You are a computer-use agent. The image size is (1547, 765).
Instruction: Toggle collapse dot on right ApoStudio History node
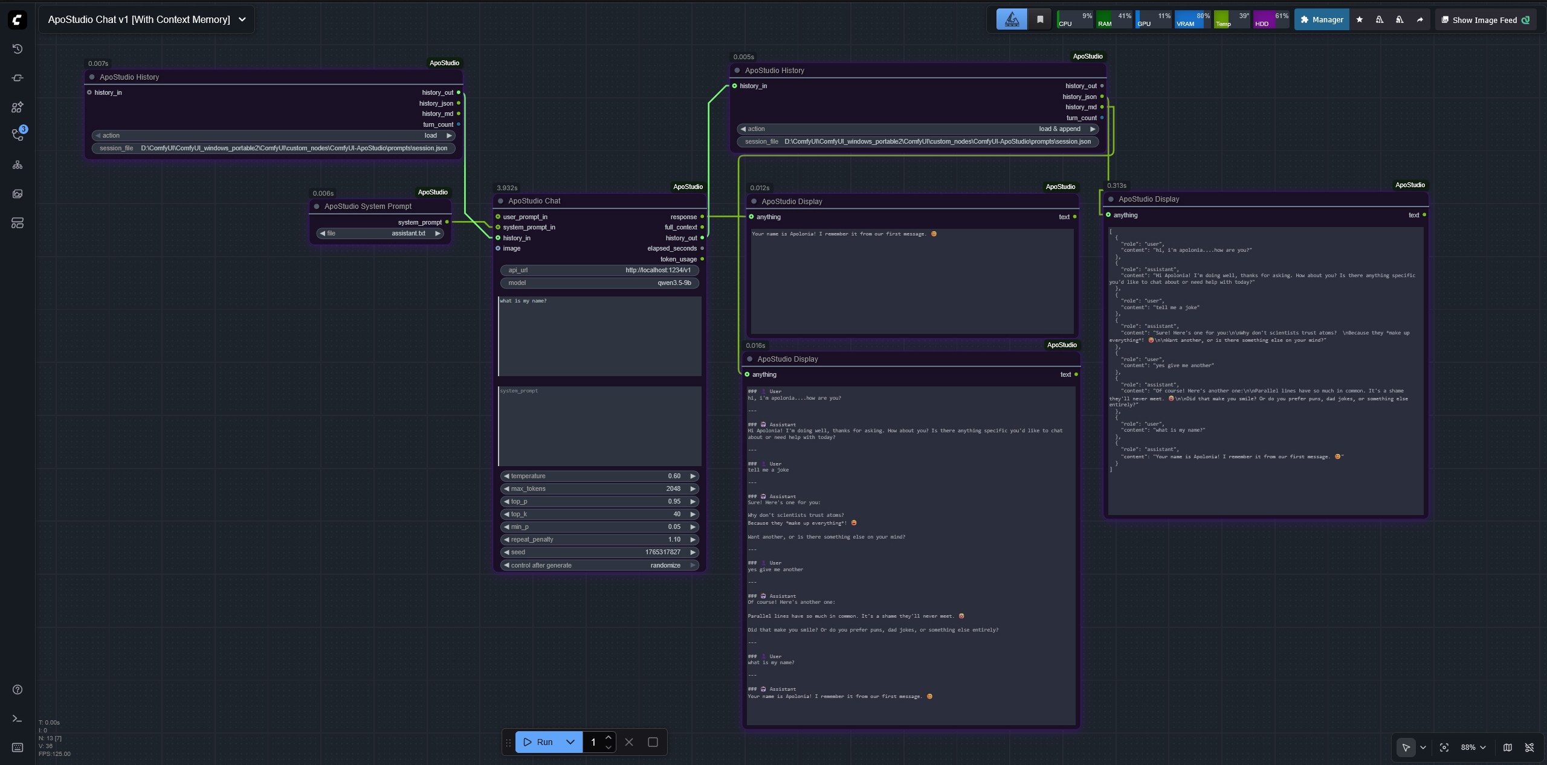coord(737,71)
